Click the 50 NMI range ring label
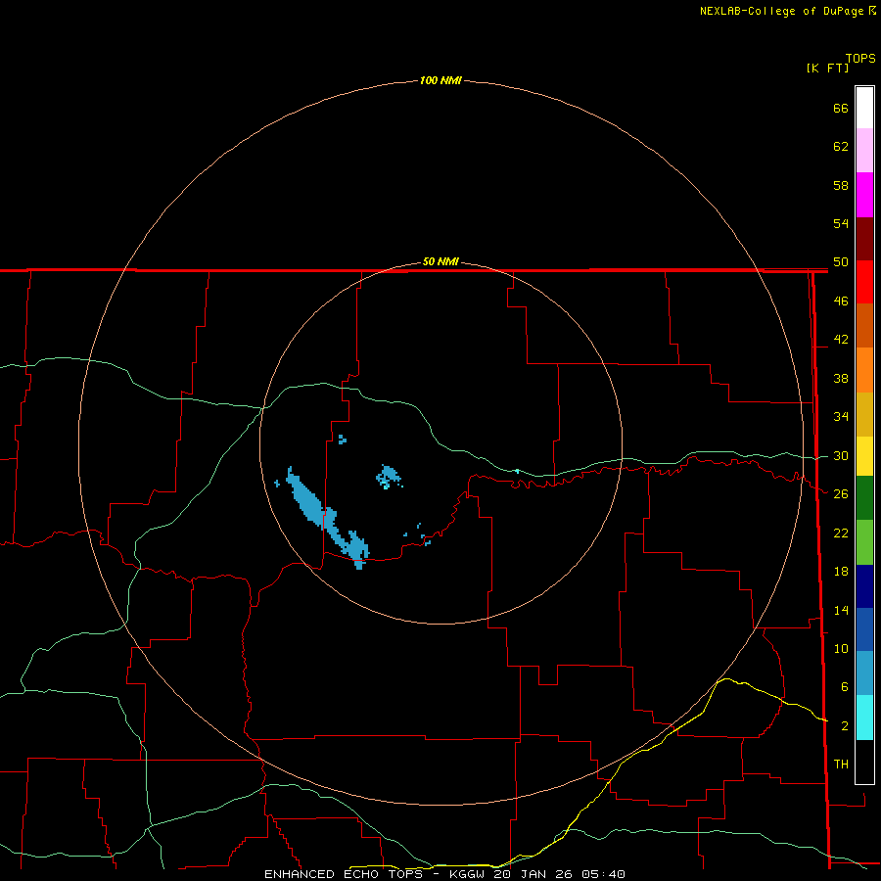Image resolution: width=881 pixels, height=881 pixels. point(440,261)
